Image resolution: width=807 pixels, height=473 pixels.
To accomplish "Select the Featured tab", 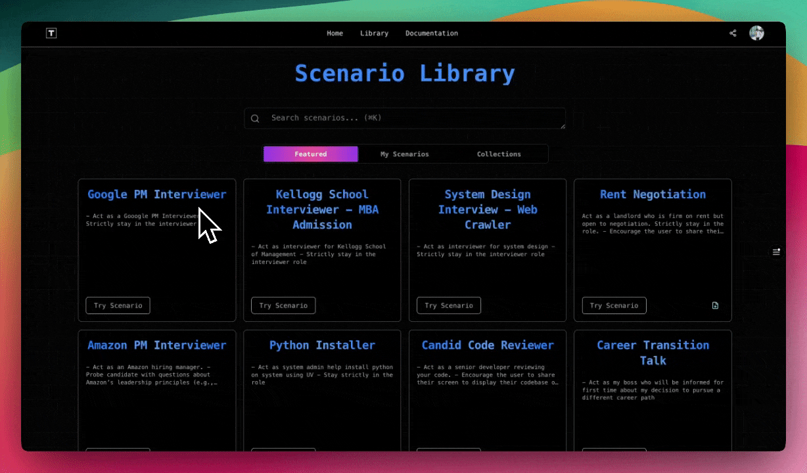I will click(x=310, y=154).
